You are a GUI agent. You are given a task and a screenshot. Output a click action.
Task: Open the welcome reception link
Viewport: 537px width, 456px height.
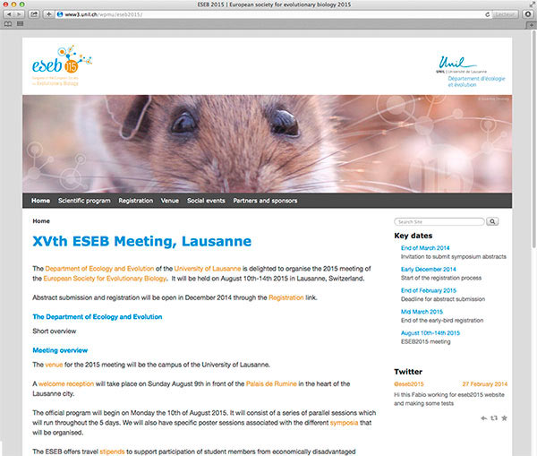coord(66,383)
